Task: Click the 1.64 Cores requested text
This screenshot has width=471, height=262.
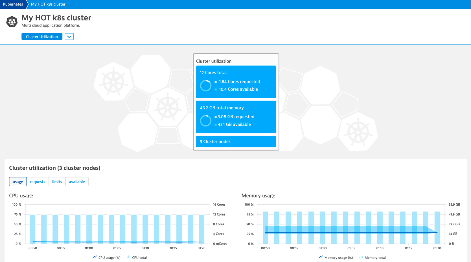Action: pyautogui.click(x=239, y=82)
